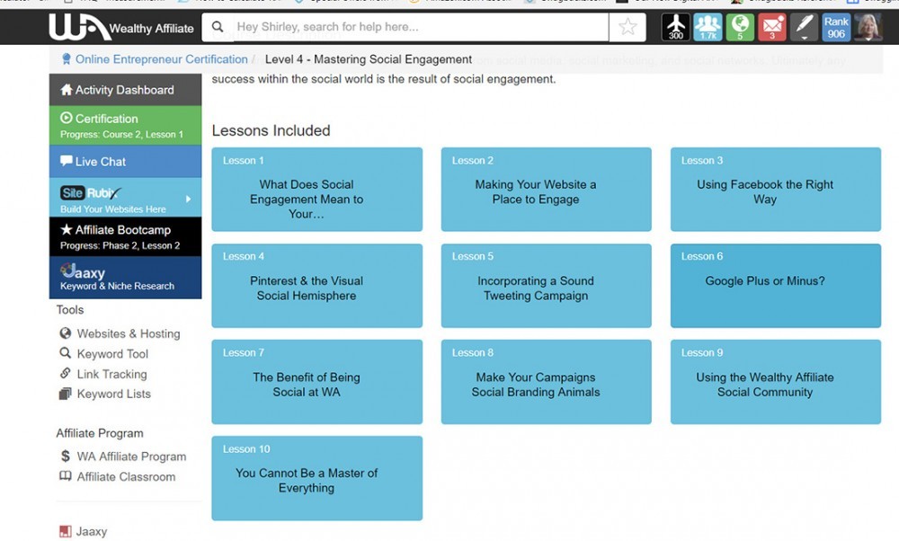The image size is (899, 541).
Task: Open the Affiliate Classroom link
Action: point(126,476)
